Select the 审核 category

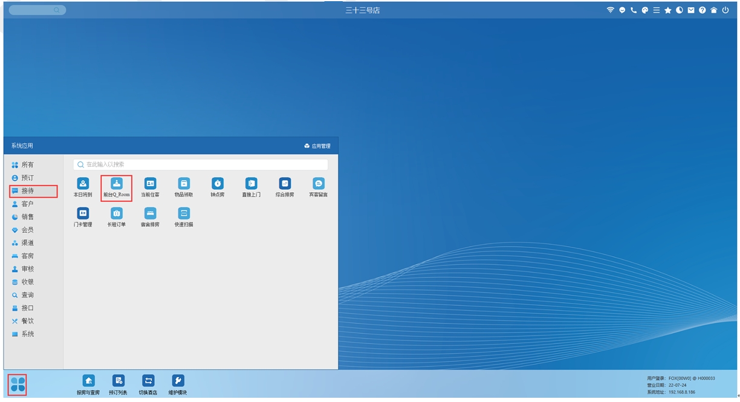tap(33, 268)
